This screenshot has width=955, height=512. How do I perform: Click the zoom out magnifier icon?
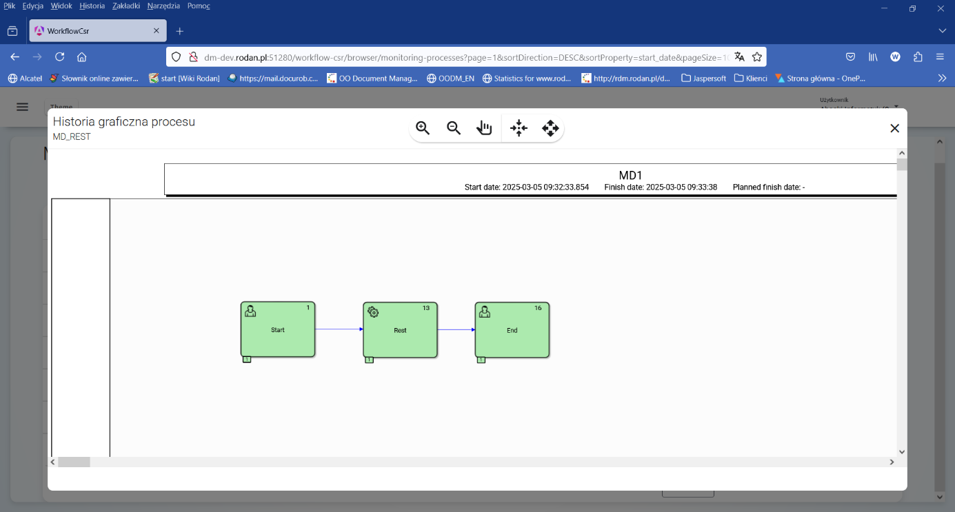454,128
